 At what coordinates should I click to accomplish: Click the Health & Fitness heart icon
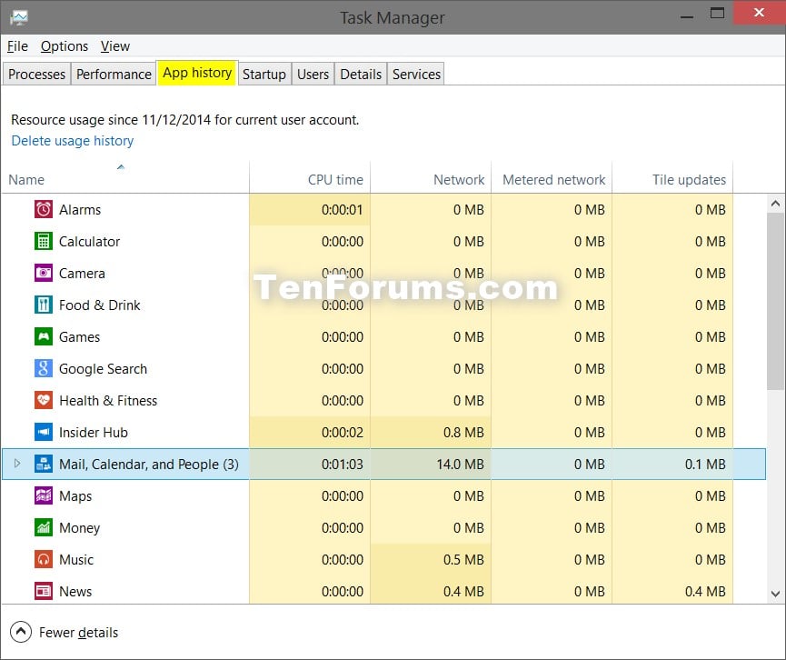[x=44, y=400]
